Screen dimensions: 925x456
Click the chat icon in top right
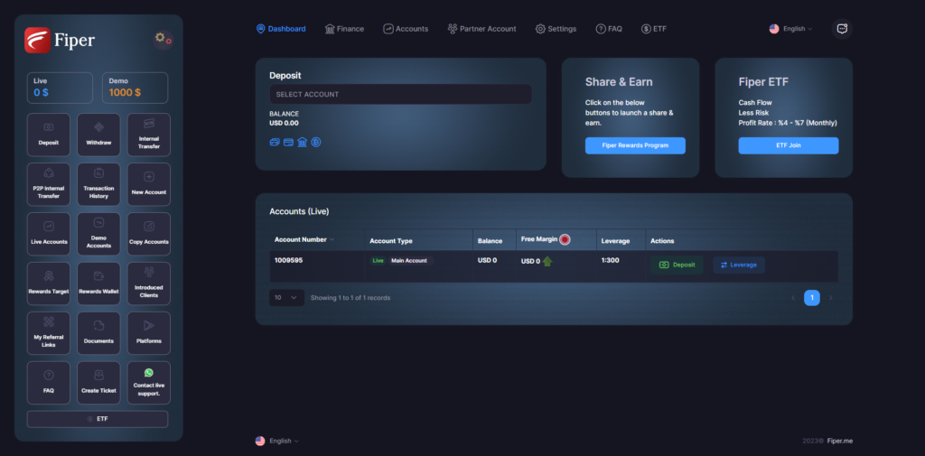(842, 29)
